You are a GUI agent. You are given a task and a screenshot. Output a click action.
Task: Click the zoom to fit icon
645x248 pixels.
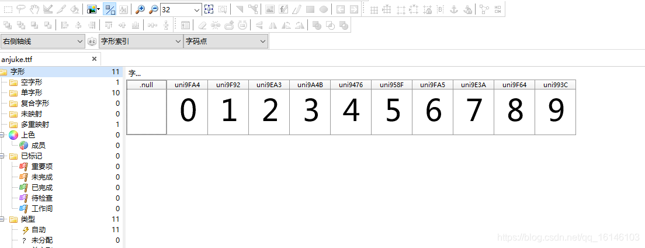(x=209, y=9)
